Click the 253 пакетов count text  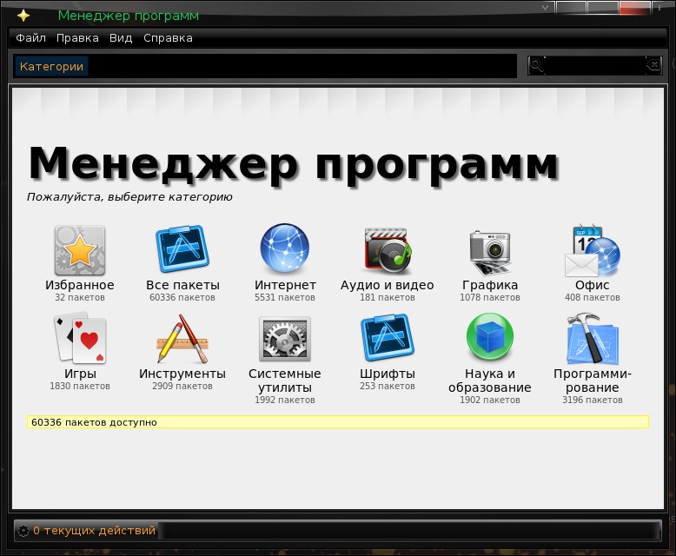click(x=388, y=387)
